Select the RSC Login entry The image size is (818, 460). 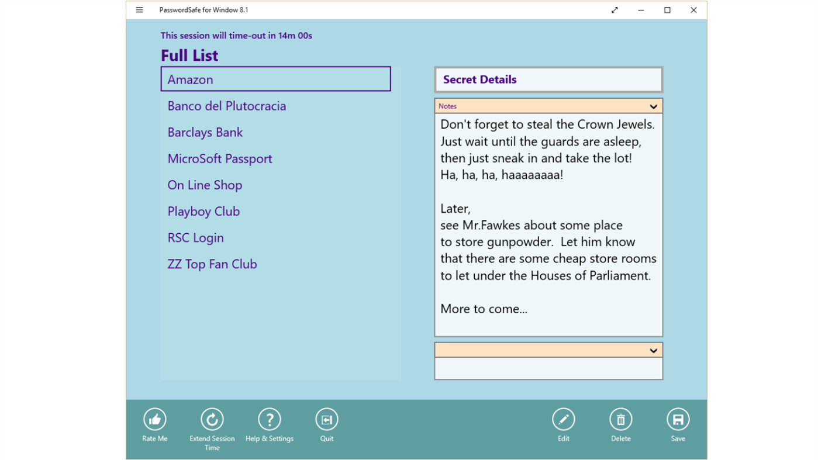[x=195, y=237]
